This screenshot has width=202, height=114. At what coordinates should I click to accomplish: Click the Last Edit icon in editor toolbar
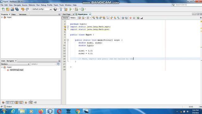(x=80, y=18)
